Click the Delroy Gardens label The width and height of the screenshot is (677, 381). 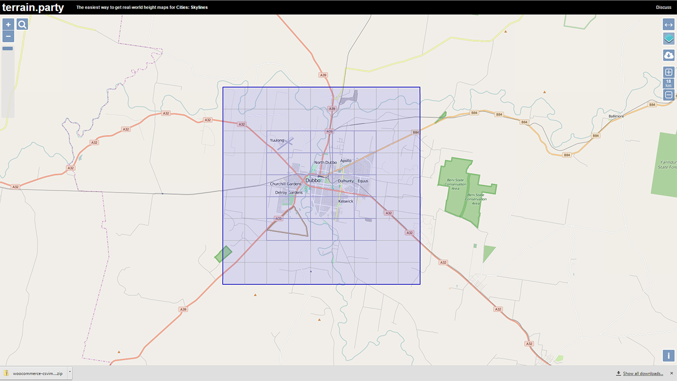[x=289, y=193]
